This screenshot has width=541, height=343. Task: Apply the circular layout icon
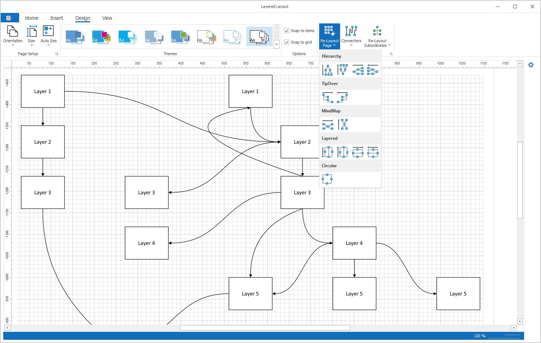point(327,179)
